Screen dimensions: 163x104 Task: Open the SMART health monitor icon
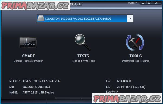(28, 42)
